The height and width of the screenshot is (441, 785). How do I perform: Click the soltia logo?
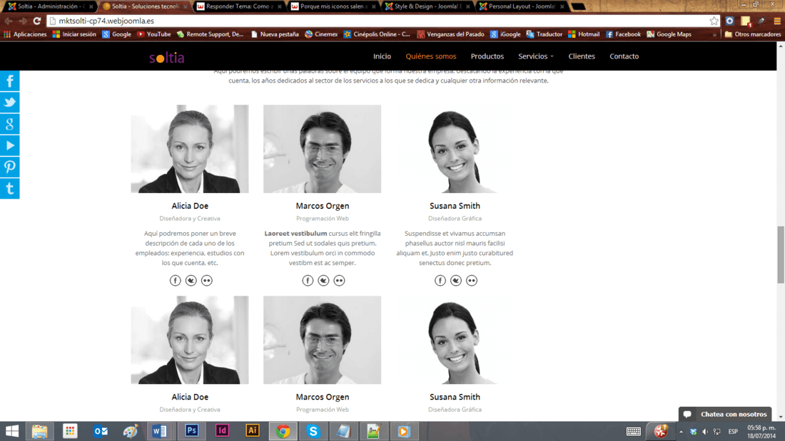(x=167, y=58)
